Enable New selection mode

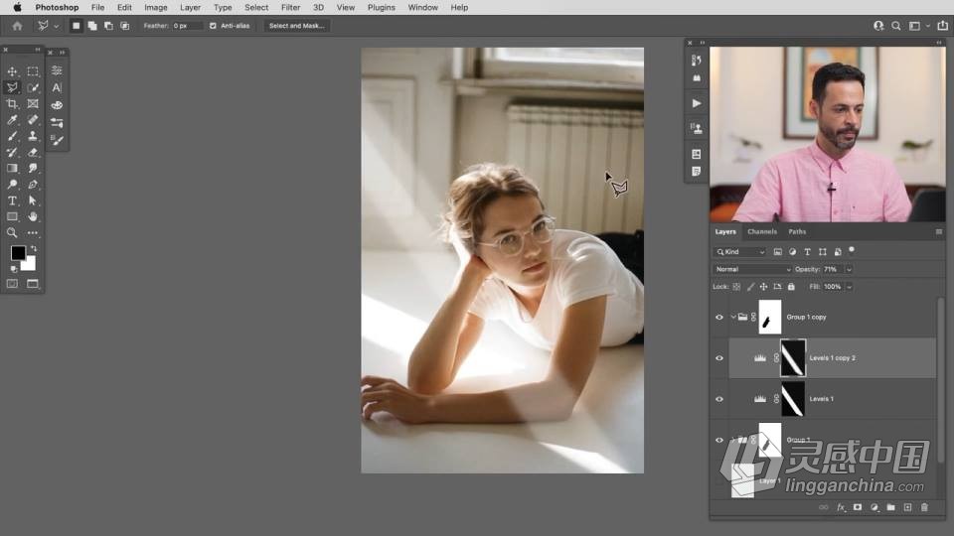tap(76, 26)
